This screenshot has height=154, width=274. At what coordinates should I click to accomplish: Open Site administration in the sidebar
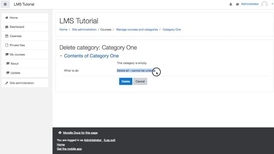[25, 83]
